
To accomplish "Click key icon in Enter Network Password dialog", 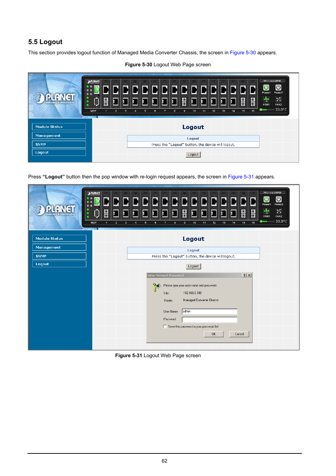I will 156,287.
